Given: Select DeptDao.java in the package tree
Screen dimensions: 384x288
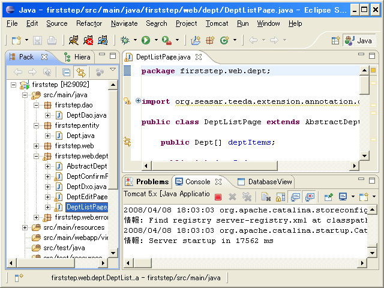Looking at the screenshot, I should click(86, 115).
